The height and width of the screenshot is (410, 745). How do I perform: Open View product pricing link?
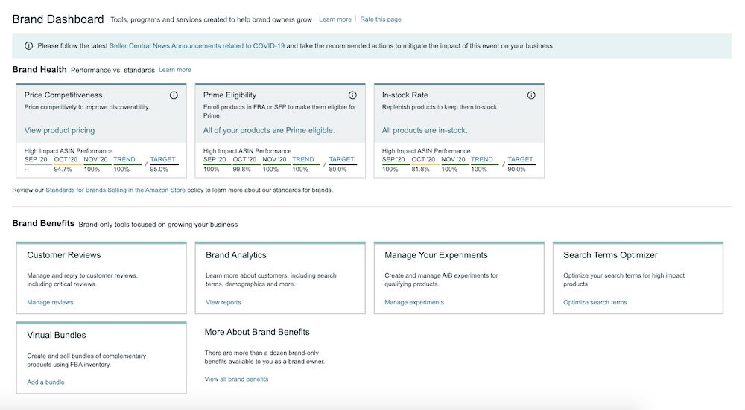60,130
